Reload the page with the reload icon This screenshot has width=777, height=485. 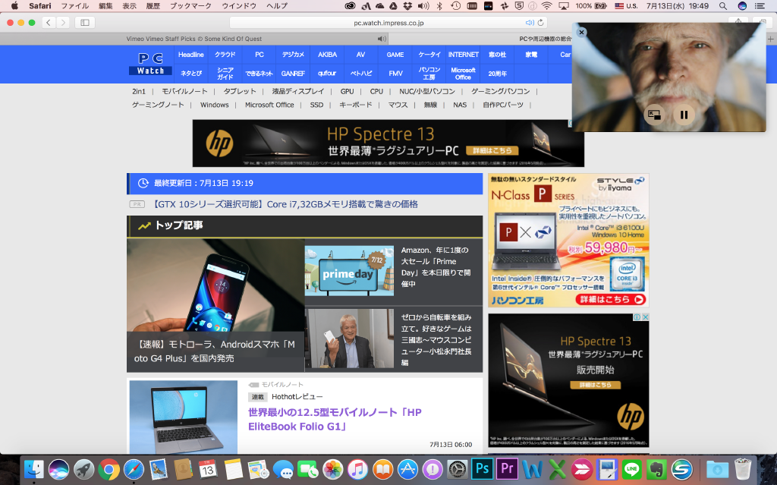(x=540, y=23)
